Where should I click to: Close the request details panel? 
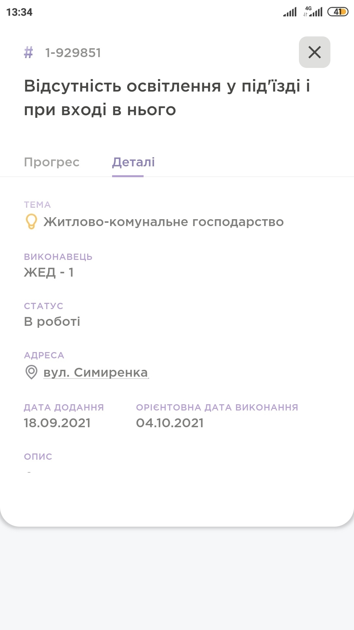[314, 52]
